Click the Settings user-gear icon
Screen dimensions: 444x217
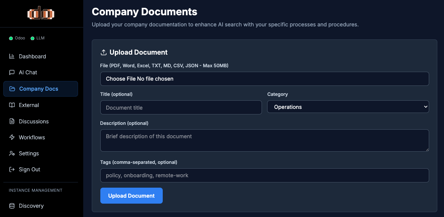tap(12, 153)
